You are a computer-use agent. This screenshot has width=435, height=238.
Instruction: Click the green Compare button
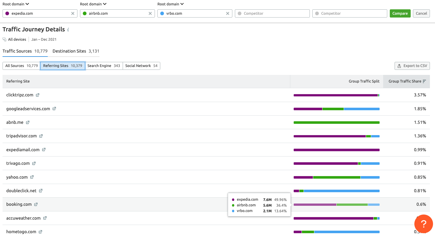(x=400, y=13)
